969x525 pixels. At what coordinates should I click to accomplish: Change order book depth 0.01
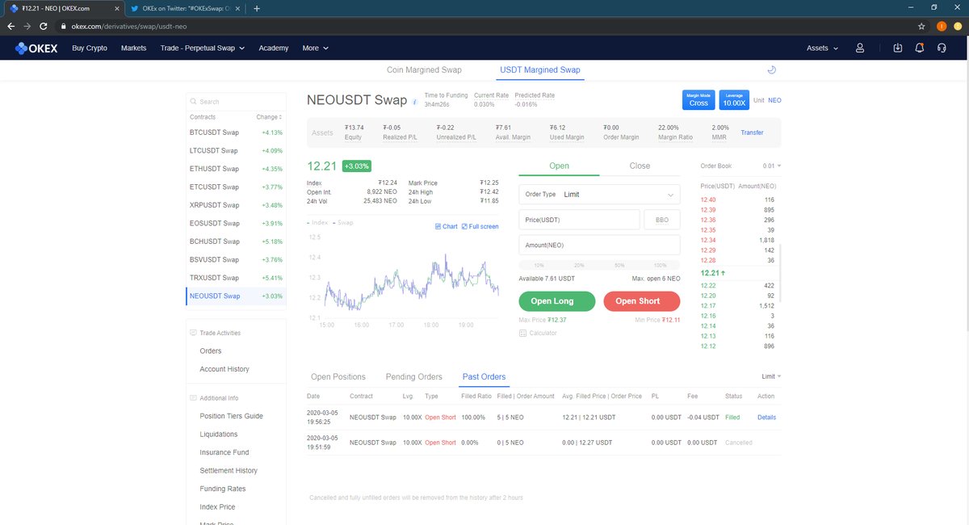772,166
